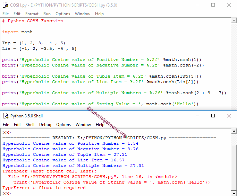The image size is (237, 196).
Task: Click the print line with math.cosh(2 + 9 - 7)
Action: (x=114, y=93)
